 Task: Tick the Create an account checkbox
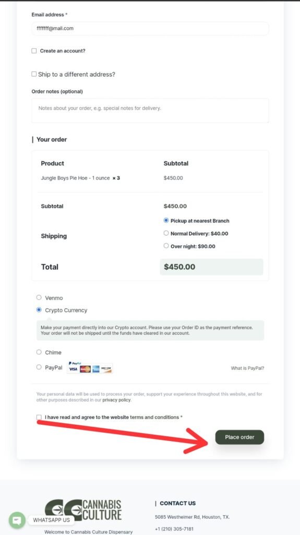tap(34, 51)
